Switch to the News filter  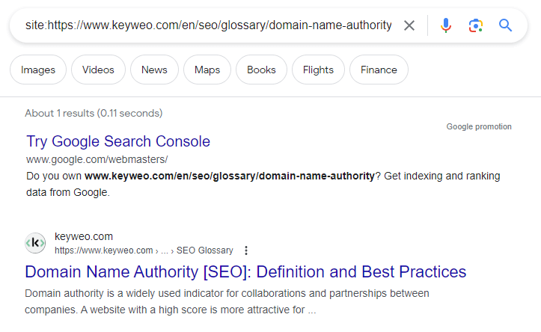(154, 70)
